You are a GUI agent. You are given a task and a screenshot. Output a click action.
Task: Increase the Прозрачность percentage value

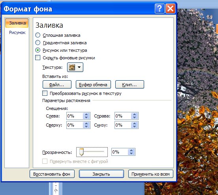[132, 150]
